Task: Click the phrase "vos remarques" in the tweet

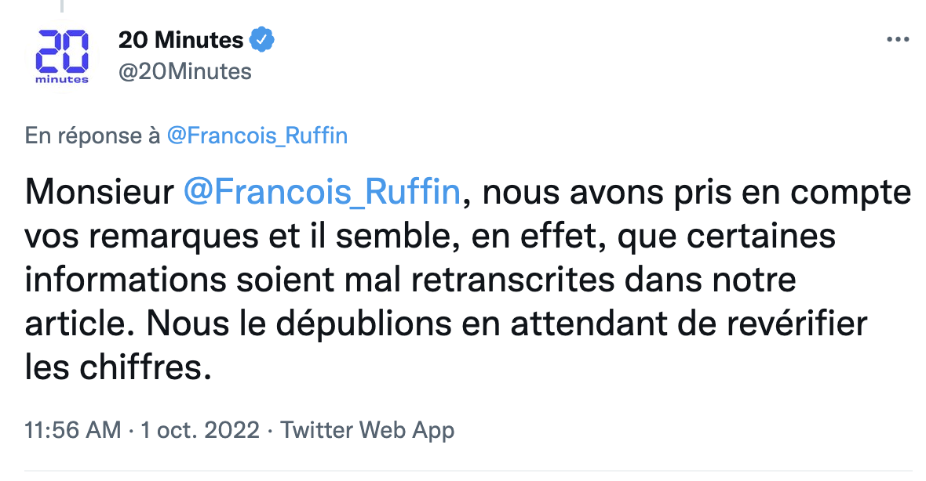Action: point(119,236)
